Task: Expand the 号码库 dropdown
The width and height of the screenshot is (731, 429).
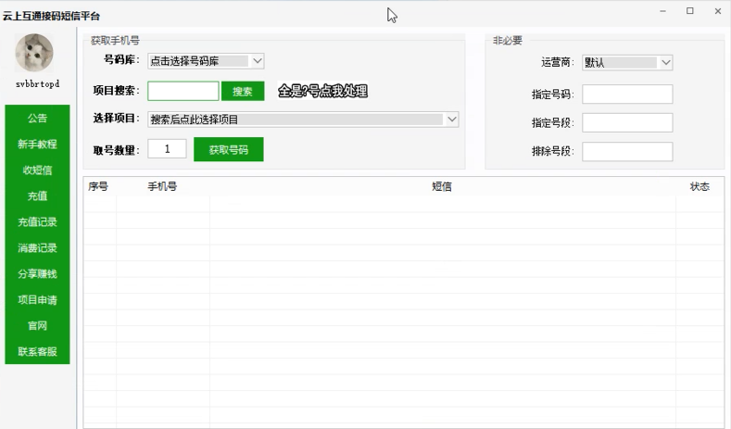Action: (206, 61)
